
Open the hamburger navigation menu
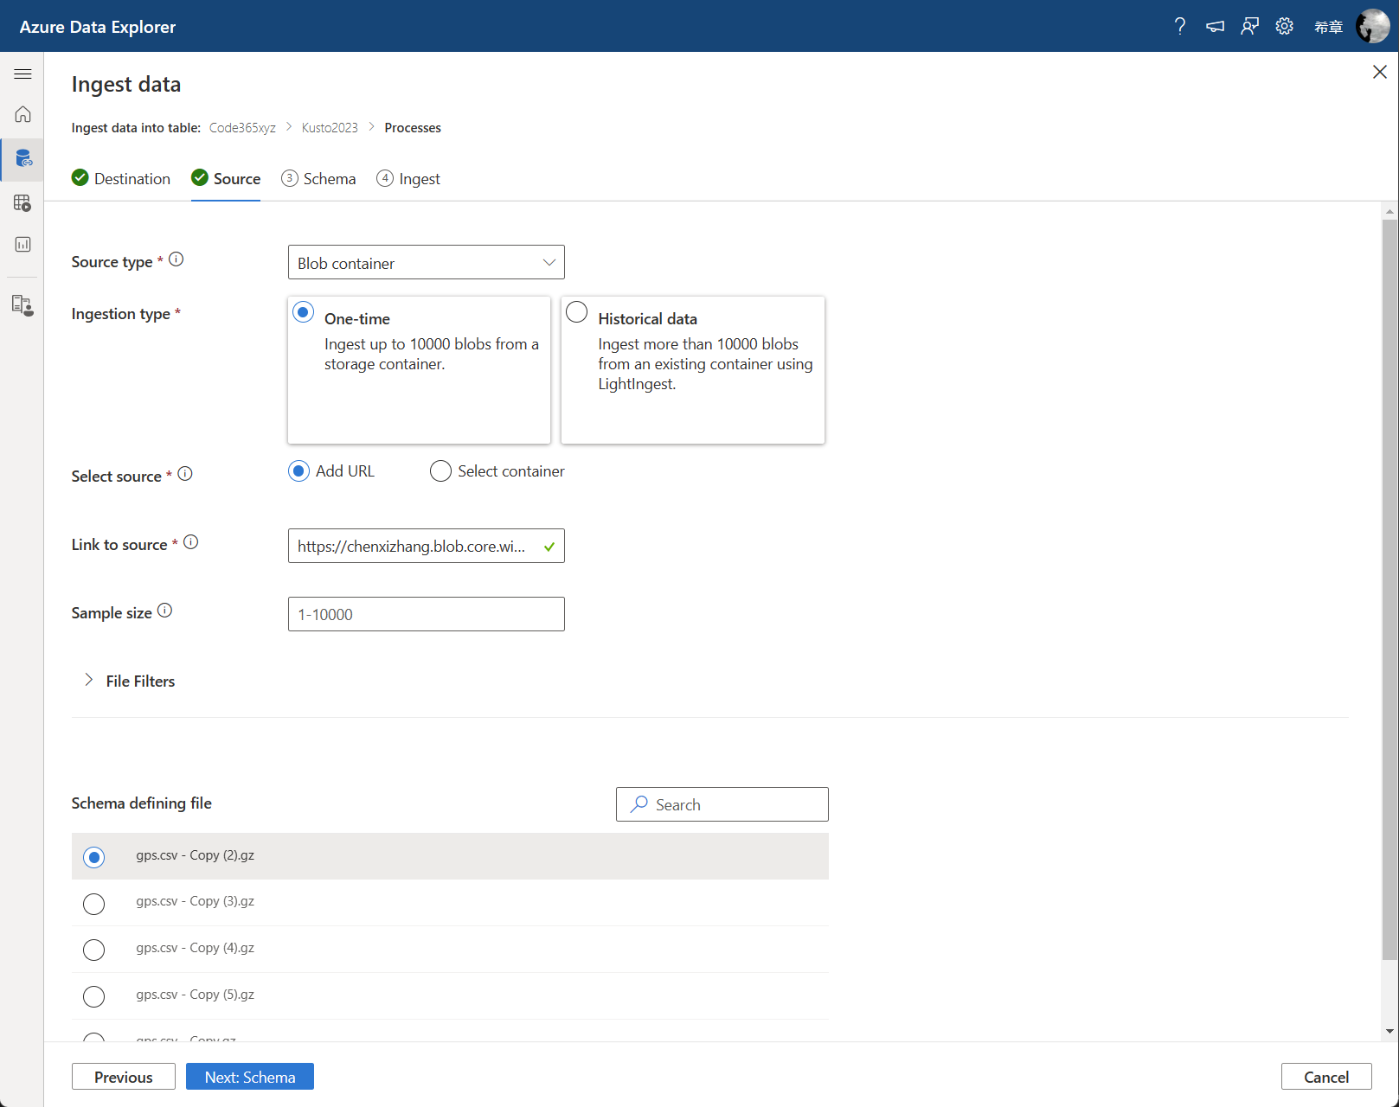[22, 74]
